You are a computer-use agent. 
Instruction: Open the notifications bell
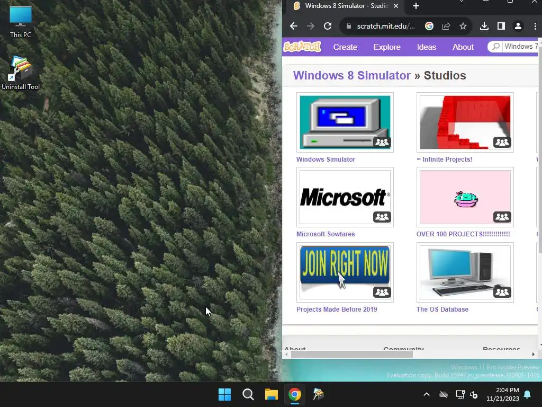tap(528, 394)
